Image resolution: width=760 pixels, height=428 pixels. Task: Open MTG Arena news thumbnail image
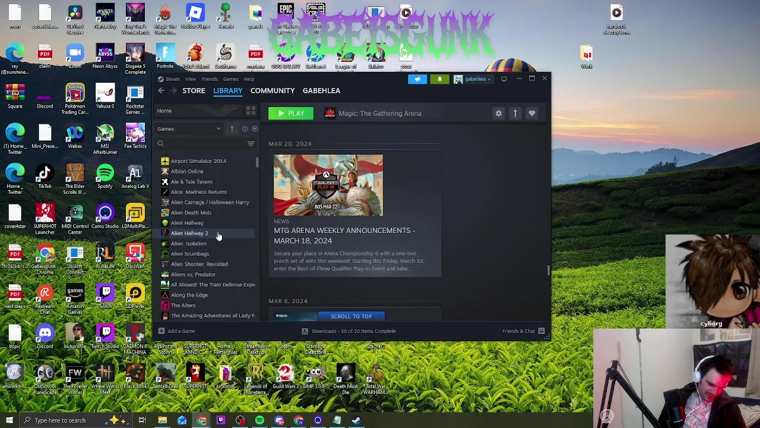pos(328,185)
